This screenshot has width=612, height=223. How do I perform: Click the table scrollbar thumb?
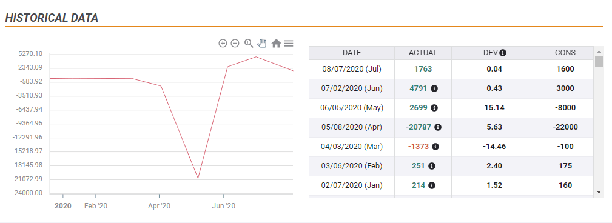(599, 62)
